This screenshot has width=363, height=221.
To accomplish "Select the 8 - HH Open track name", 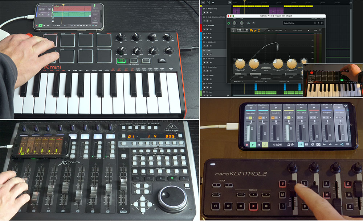I will (x=210, y=59).
